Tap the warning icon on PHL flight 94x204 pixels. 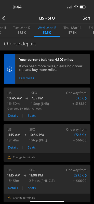pyautogui.click(x=9, y=157)
